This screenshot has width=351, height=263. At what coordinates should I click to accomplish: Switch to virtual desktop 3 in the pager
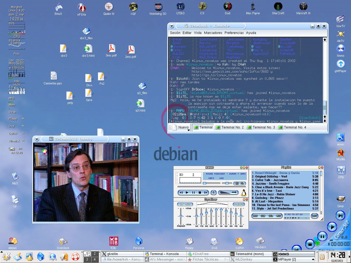[x=87, y=259]
